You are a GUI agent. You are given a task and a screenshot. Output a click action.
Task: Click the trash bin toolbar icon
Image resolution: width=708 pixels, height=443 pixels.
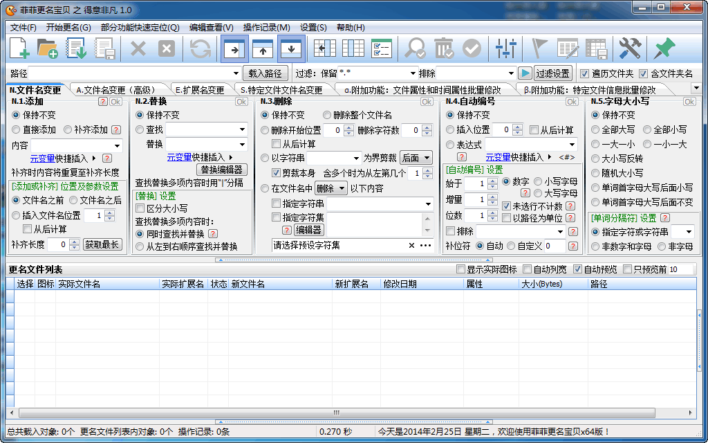[443, 48]
